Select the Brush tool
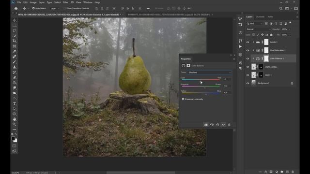 click(x=15, y=62)
